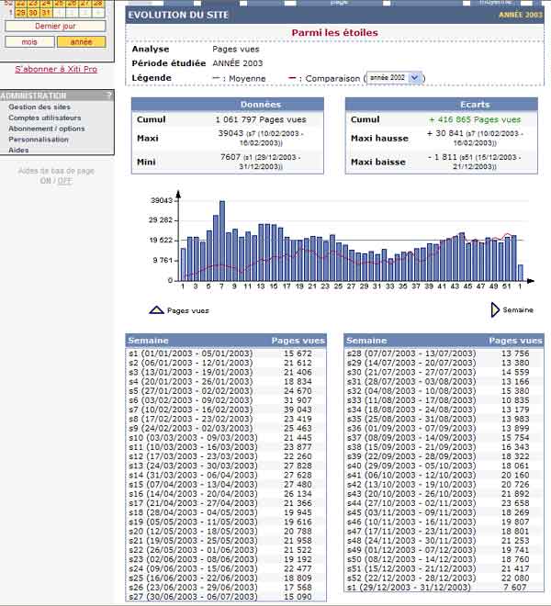This screenshot has width=551, height=606.
Task: Click the Maxi value 39043
Action: [x=231, y=133]
